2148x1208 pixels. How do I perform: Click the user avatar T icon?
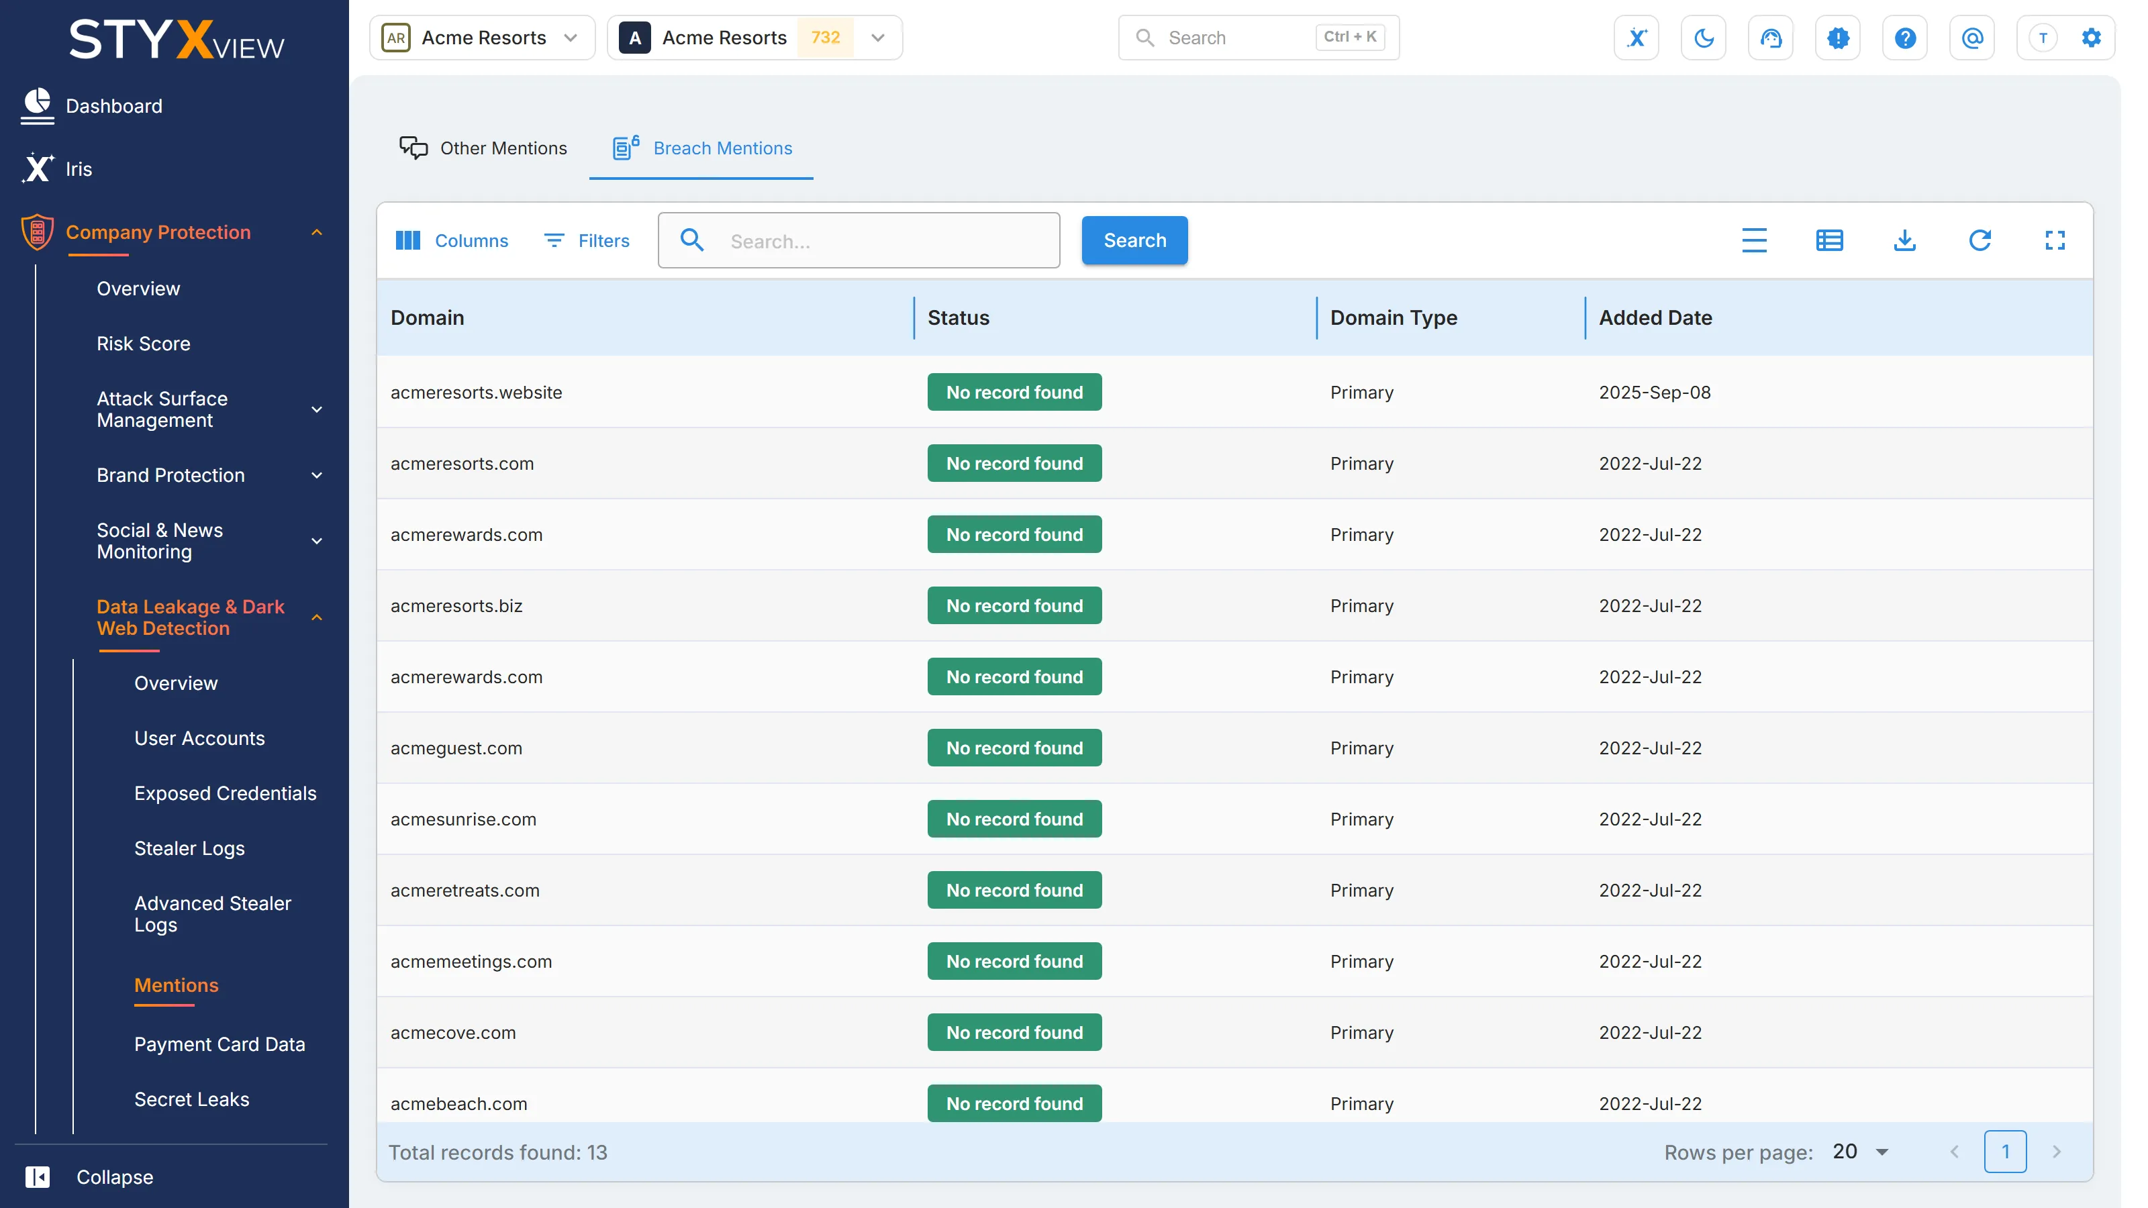[x=2043, y=38]
